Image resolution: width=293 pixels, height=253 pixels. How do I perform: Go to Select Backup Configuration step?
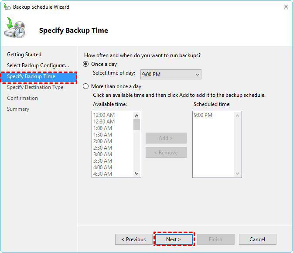[x=37, y=65]
